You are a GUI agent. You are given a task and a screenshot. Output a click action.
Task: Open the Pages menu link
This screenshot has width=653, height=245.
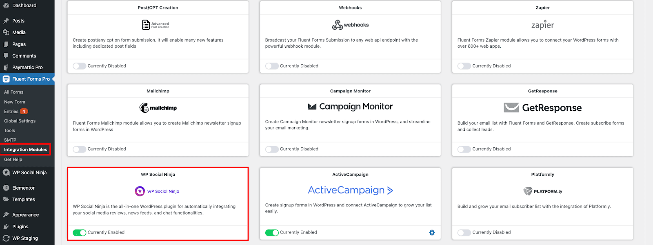click(19, 44)
